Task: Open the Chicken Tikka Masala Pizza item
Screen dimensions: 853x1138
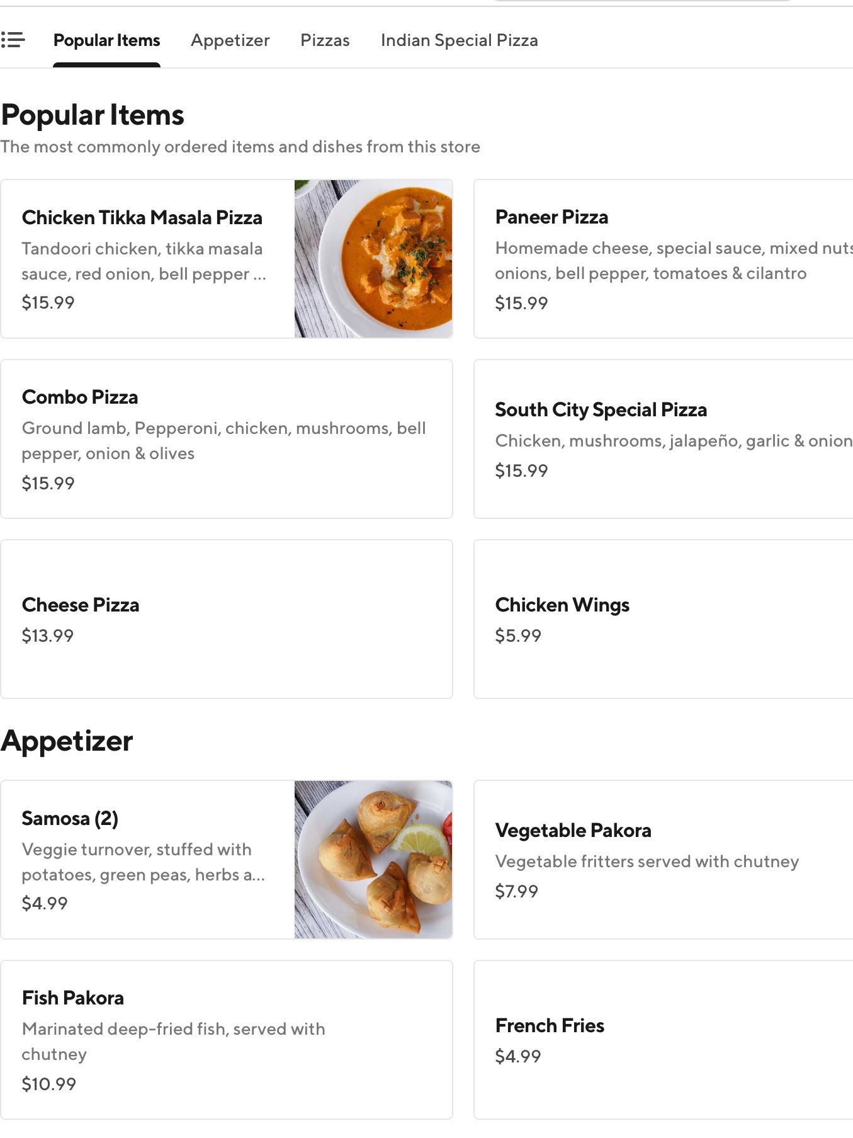Action: pos(142,218)
